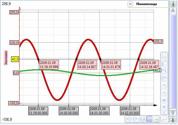178x125 pixels.
Task: Click the small chart icon ending the vertical toolbar
Action: coord(164,113)
